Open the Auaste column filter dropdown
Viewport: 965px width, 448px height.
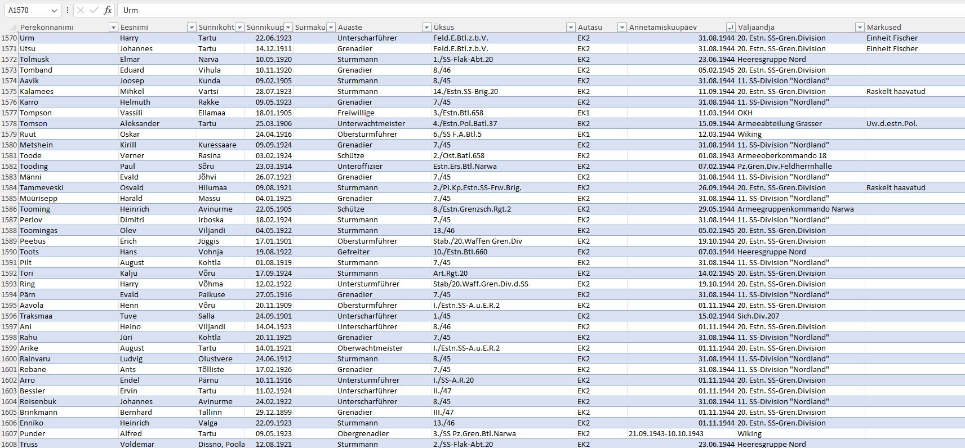click(x=426, y=27)
